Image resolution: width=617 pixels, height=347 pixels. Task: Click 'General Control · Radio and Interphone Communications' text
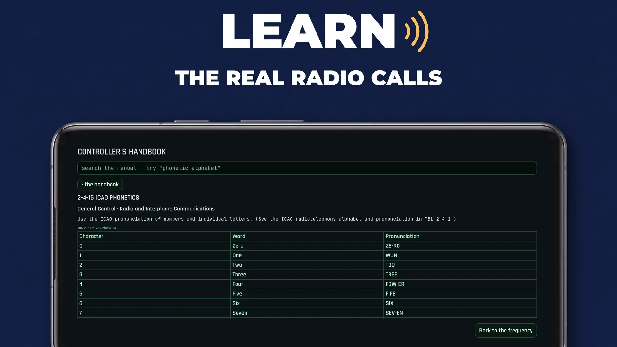pyautogui.click(x=146, y=209)
